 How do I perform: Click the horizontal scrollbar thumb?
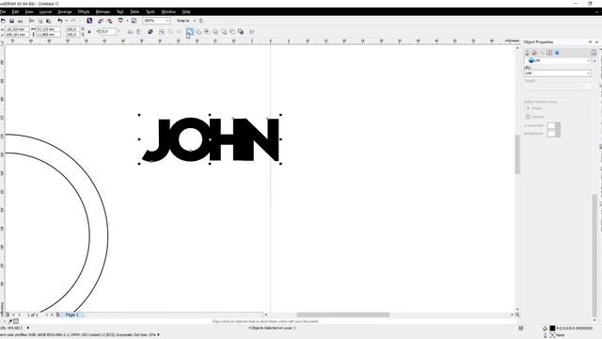(342, 315)
